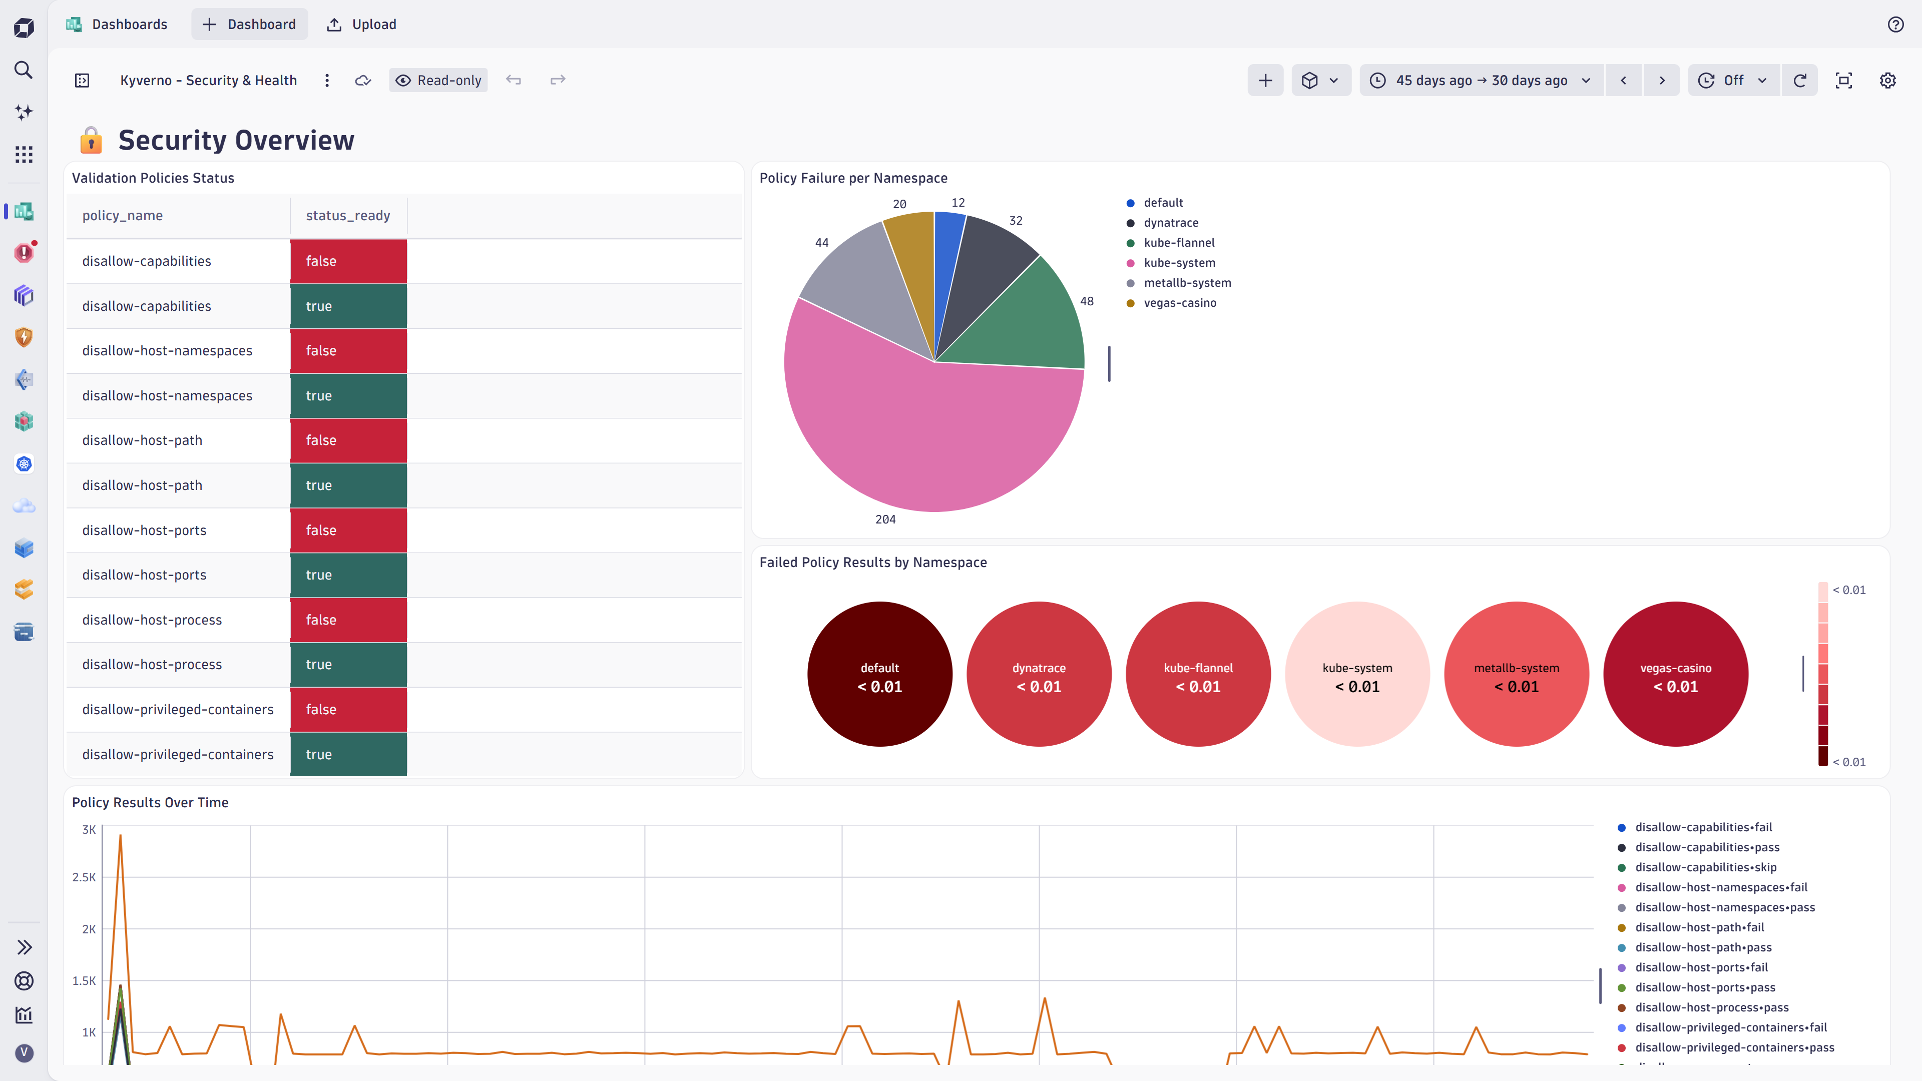
Task: Open the search magnifier in sidebar
Action: tap(24, 70)
